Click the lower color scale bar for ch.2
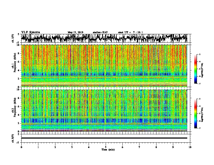Screen dimensions: 214x165 (195, 114)
